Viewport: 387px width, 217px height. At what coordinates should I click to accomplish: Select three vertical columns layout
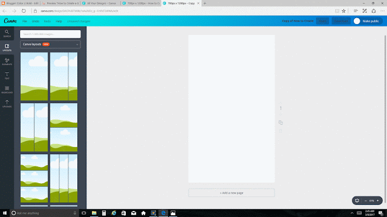pyautogui.click(x=63, y=178)
